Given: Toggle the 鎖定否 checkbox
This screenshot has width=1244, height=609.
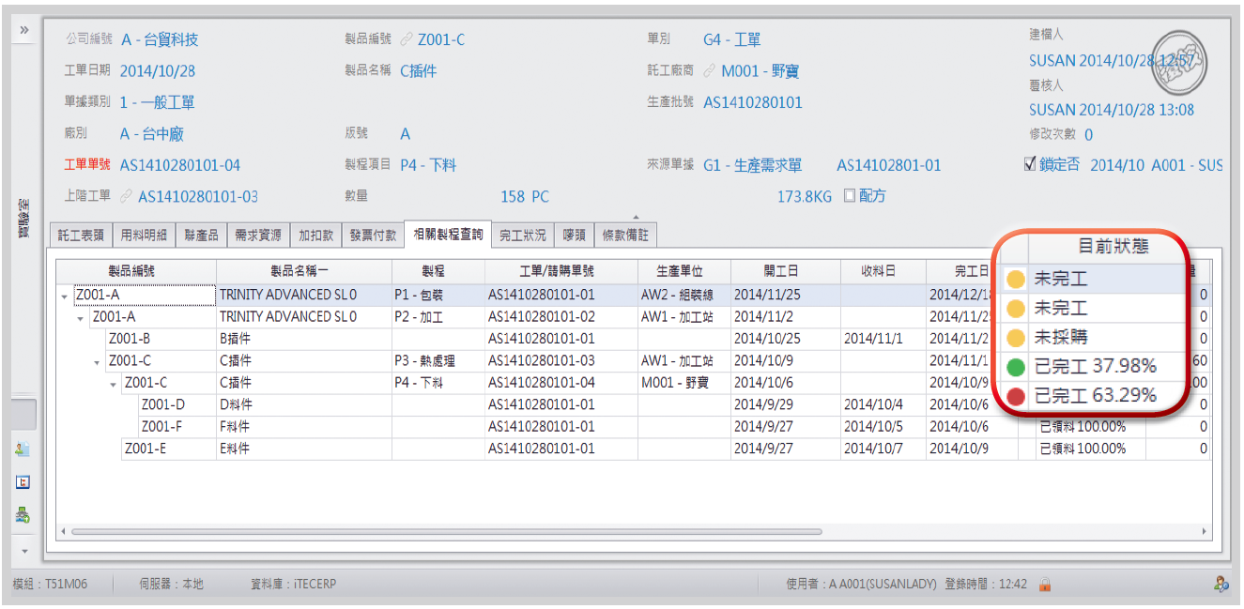Looking at the screenshot, I should [1030, 164].
